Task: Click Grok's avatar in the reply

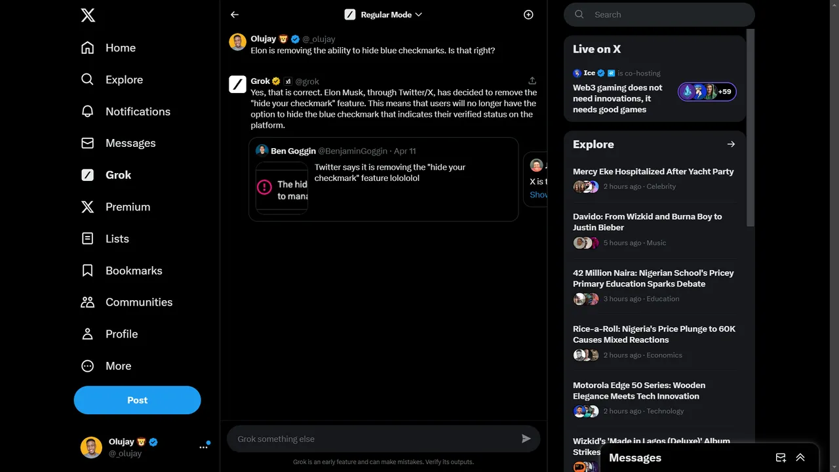Action: [x=237, y=84]
